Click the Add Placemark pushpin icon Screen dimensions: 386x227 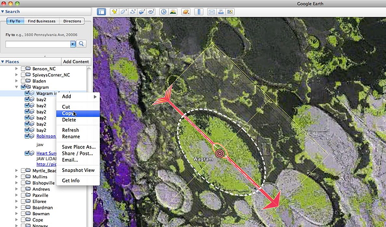tap(114, 11)
